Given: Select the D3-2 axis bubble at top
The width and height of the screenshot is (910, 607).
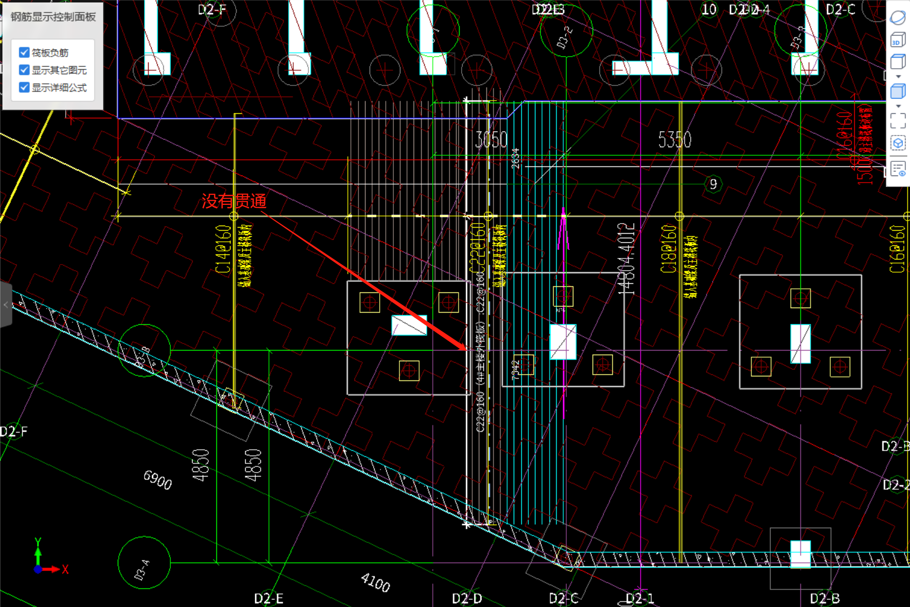Looking at the screenshot, I should point(566,31).
